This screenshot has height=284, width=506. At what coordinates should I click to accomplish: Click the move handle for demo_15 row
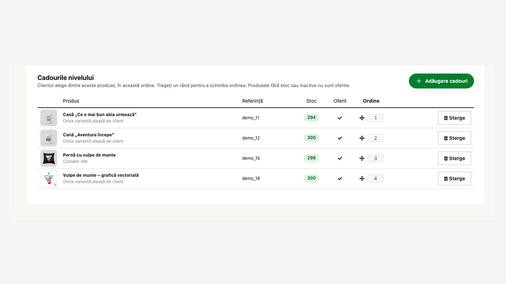(362, 158)
